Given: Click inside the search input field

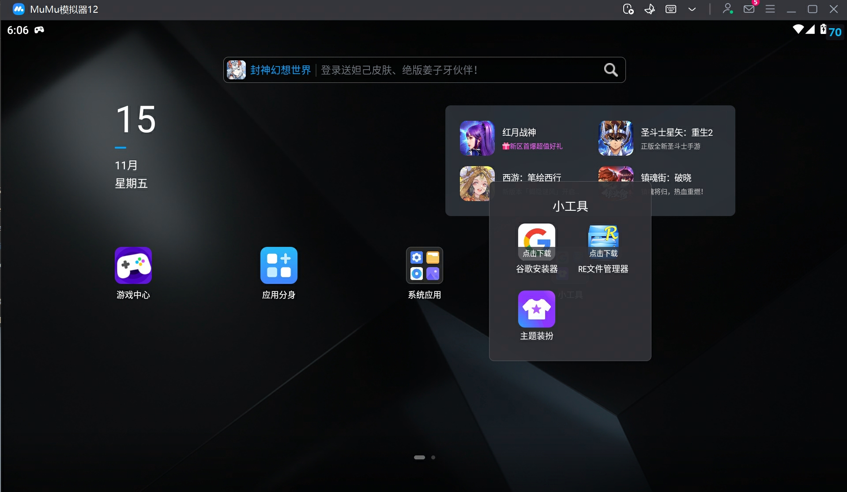Looking at the screenshot, I should pyautogui.click(x=463, y=70).
